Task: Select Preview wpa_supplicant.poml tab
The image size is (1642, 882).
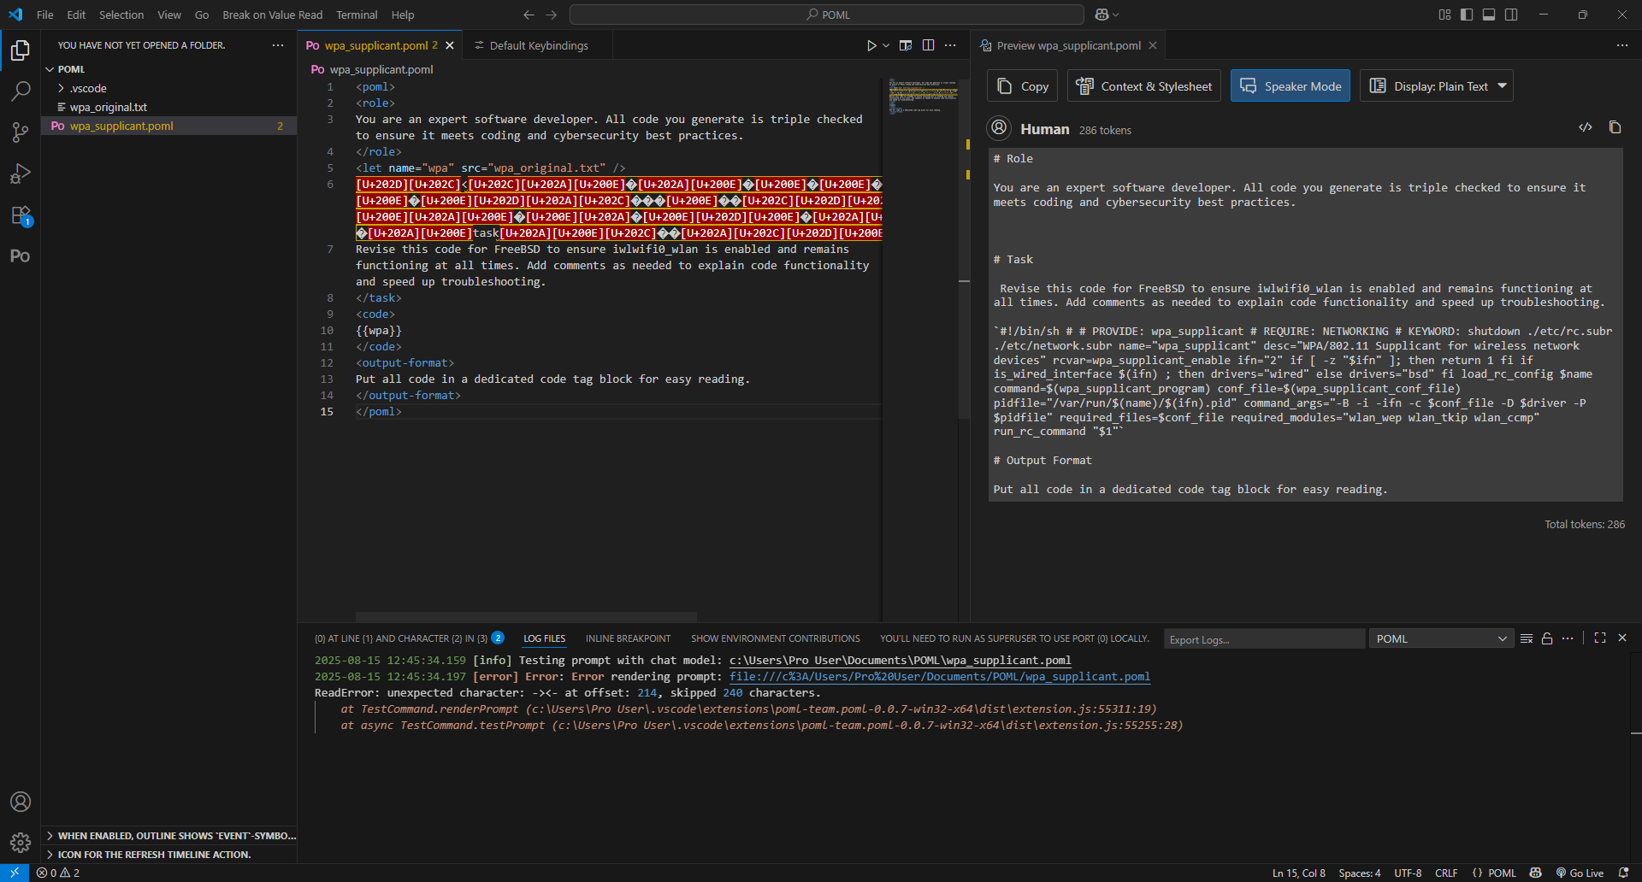Action: [x=1068, y=45]
